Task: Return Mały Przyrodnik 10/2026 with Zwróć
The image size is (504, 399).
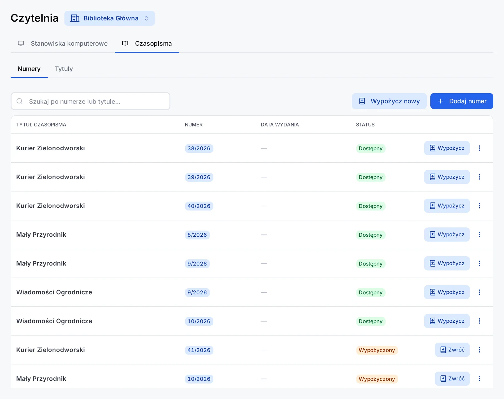Action: coord(452,379)
